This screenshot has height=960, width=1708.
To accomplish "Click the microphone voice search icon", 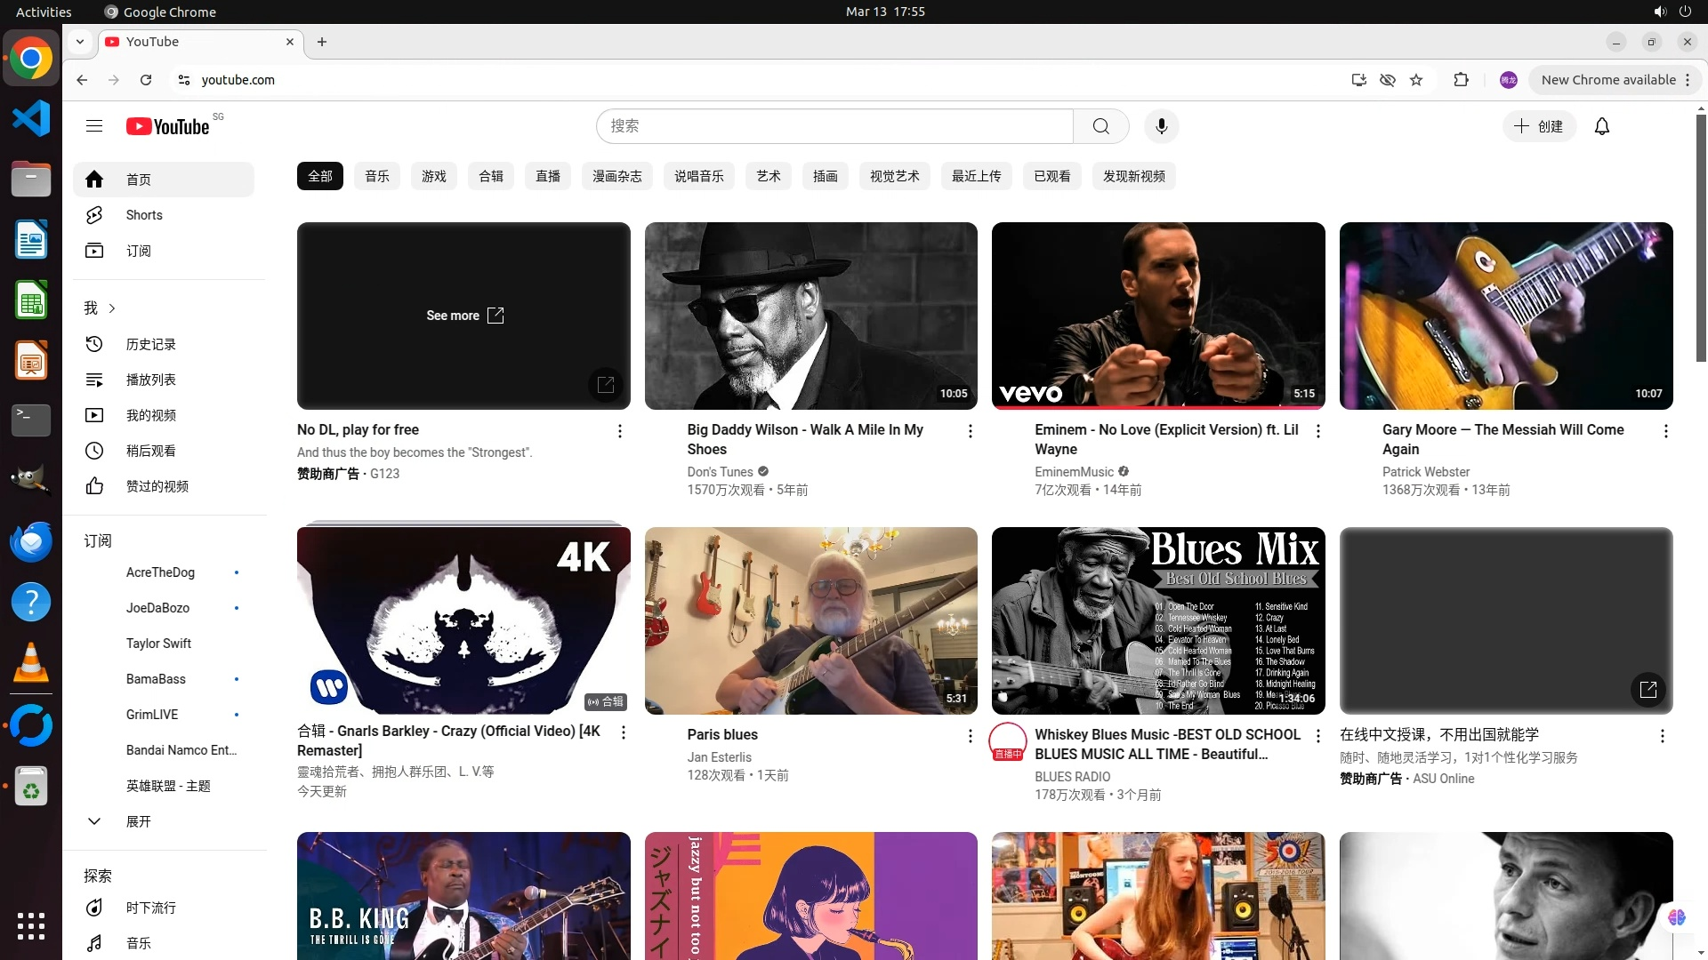I will (x=1161, y=126).
